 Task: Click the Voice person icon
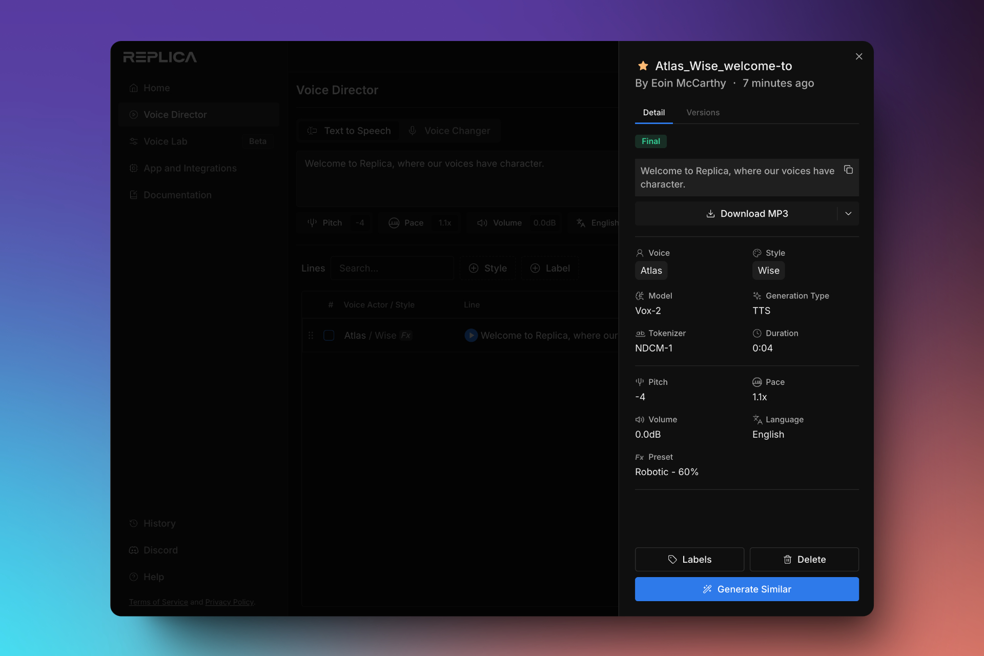(x=640, y=253)
